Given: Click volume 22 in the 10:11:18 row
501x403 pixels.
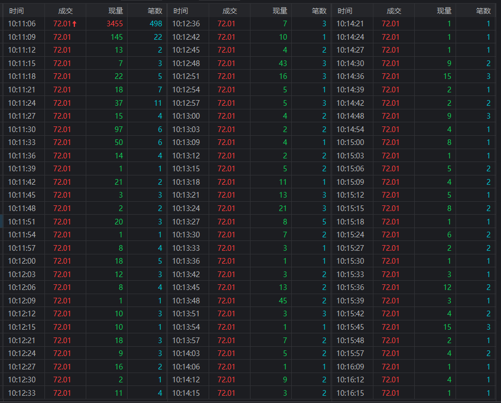Looking at the screenshot, I should click(119, 77).
